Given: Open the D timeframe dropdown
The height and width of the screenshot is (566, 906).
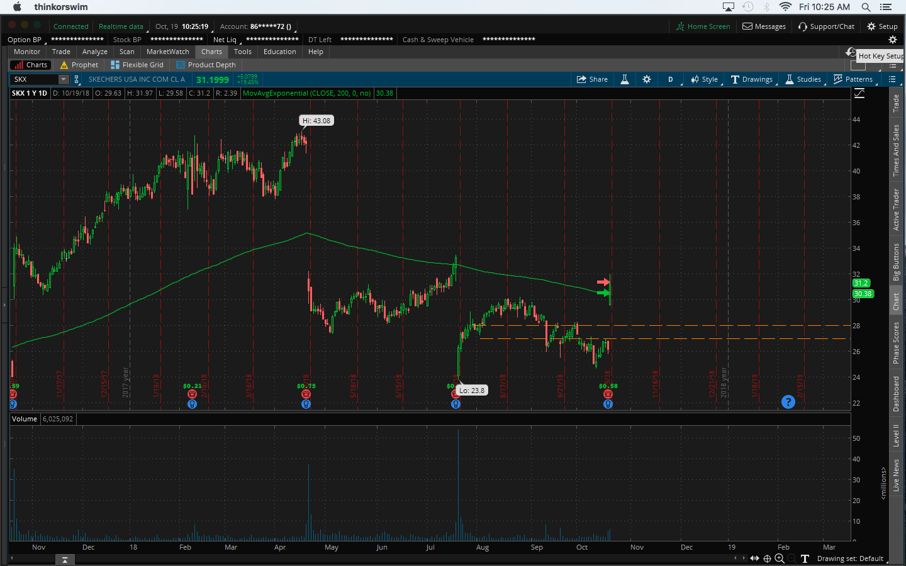Looking at the screenshot, I should [x=671, y=79].
